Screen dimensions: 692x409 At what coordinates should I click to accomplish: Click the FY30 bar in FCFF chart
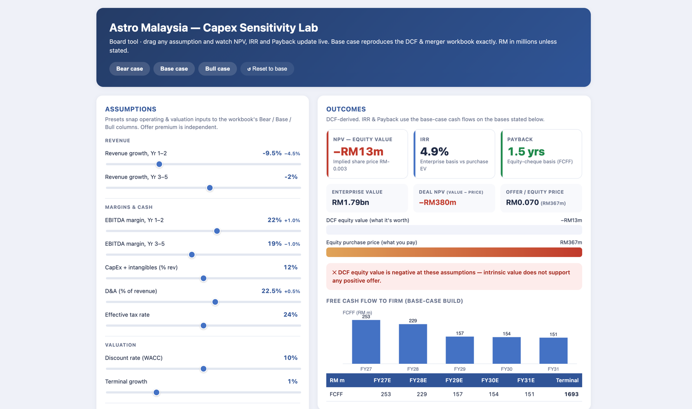point(507,350)
